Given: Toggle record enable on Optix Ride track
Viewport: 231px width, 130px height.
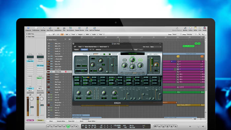Looking at the screenshot, I should 66,72.
